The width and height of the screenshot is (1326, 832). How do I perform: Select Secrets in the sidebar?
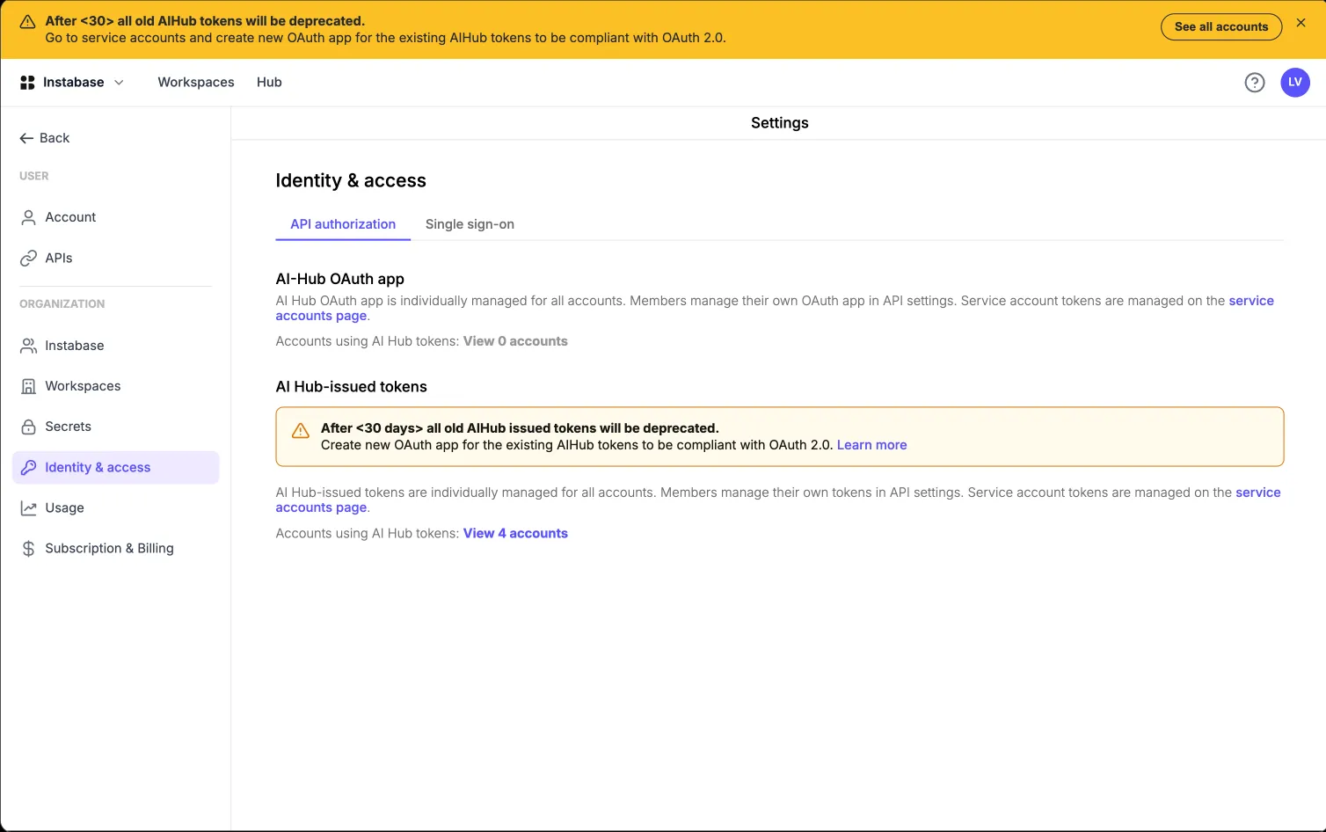(x=115, y=427)
